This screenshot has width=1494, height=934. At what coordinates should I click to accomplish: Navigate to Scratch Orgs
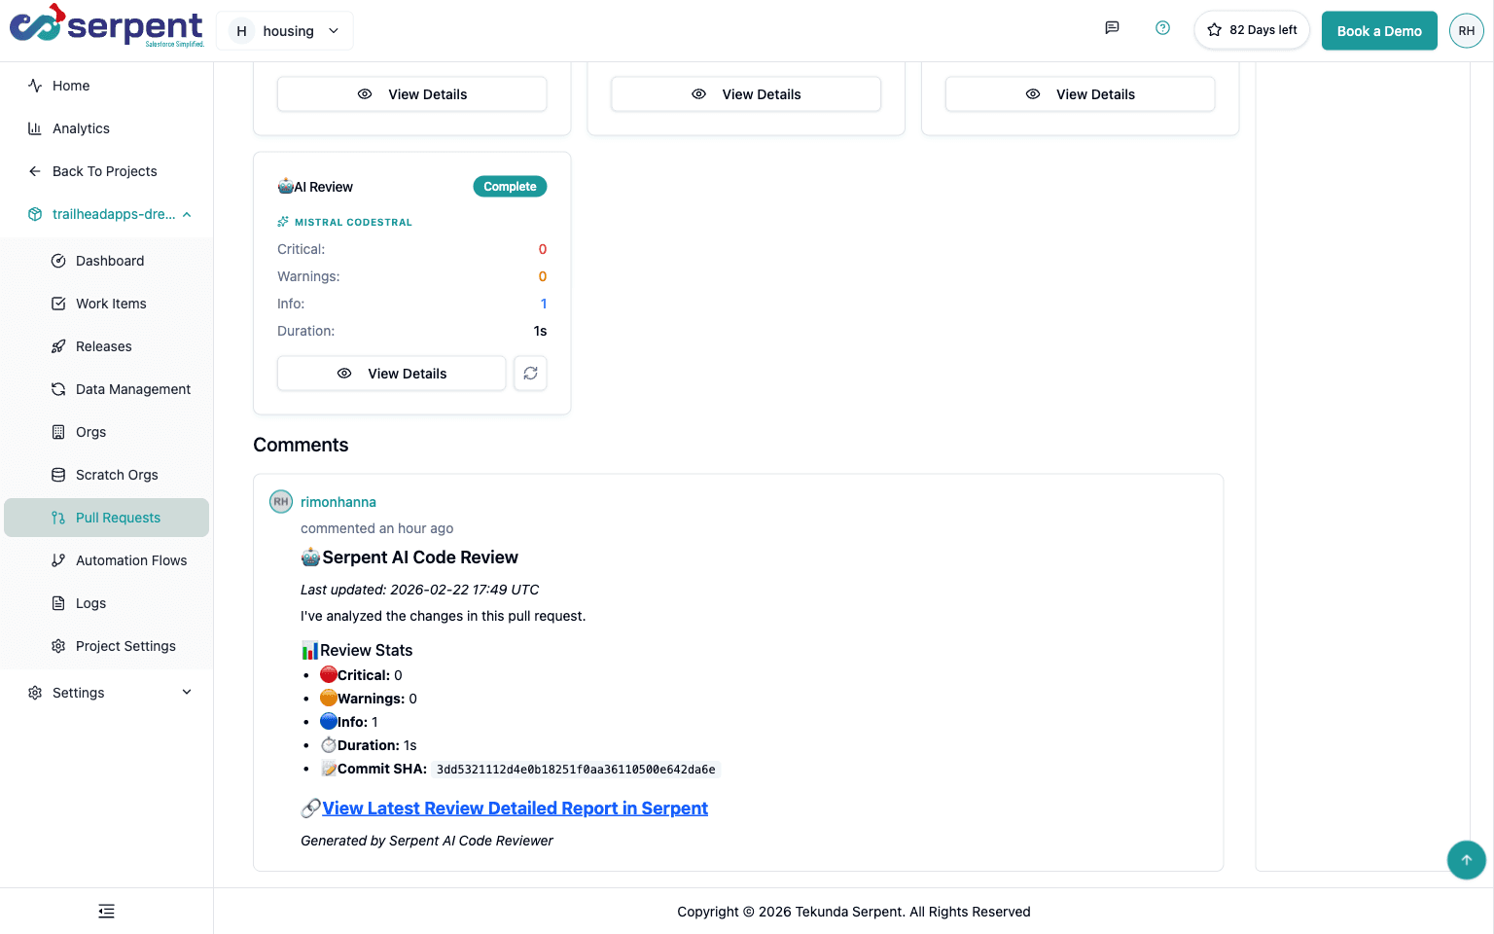click(x=117, y=475)
